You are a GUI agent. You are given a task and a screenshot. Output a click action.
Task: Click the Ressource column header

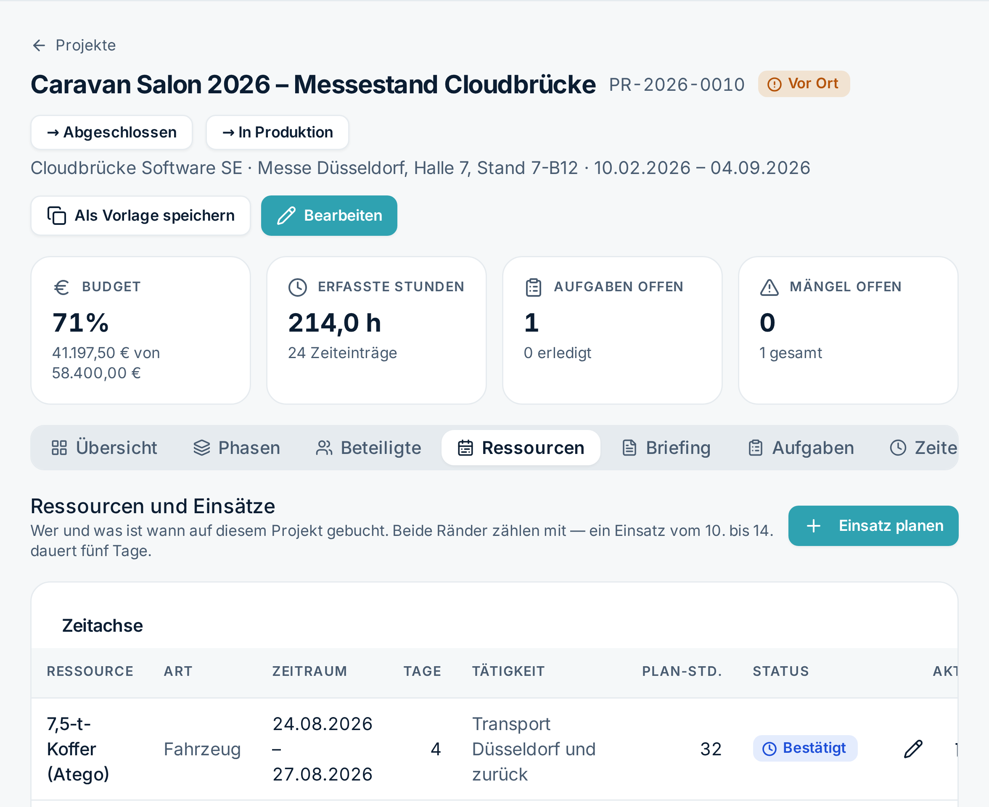click(90, 671)
